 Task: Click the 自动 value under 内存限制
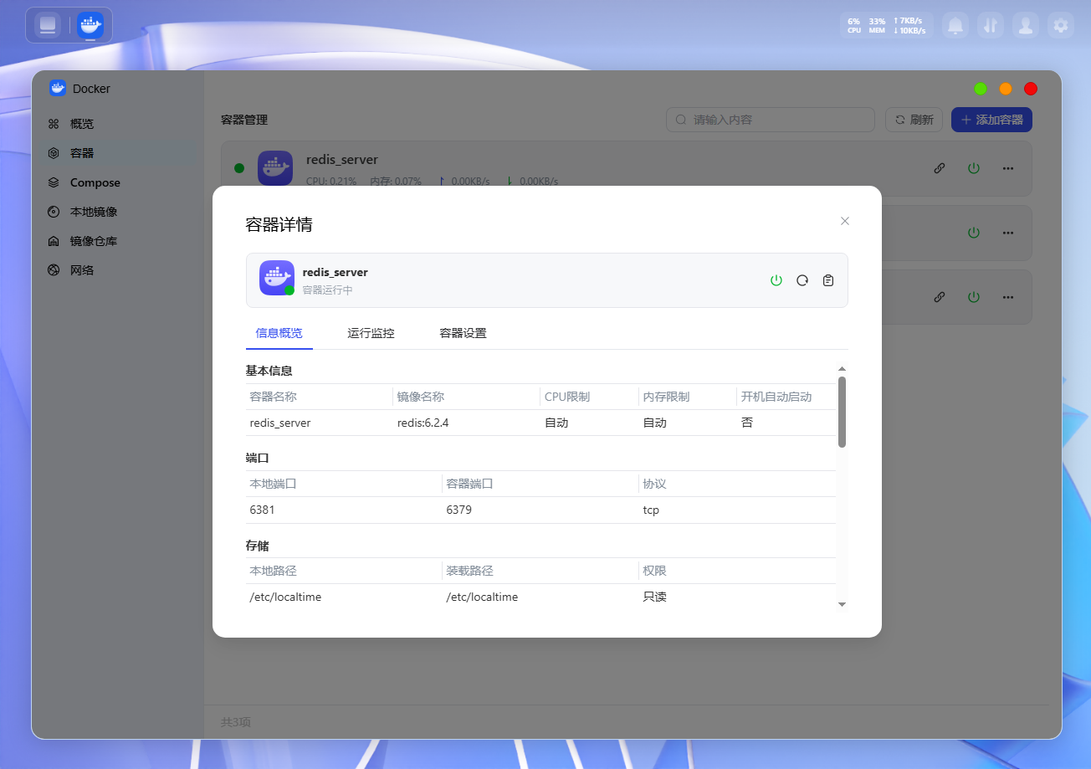point(654,423)
